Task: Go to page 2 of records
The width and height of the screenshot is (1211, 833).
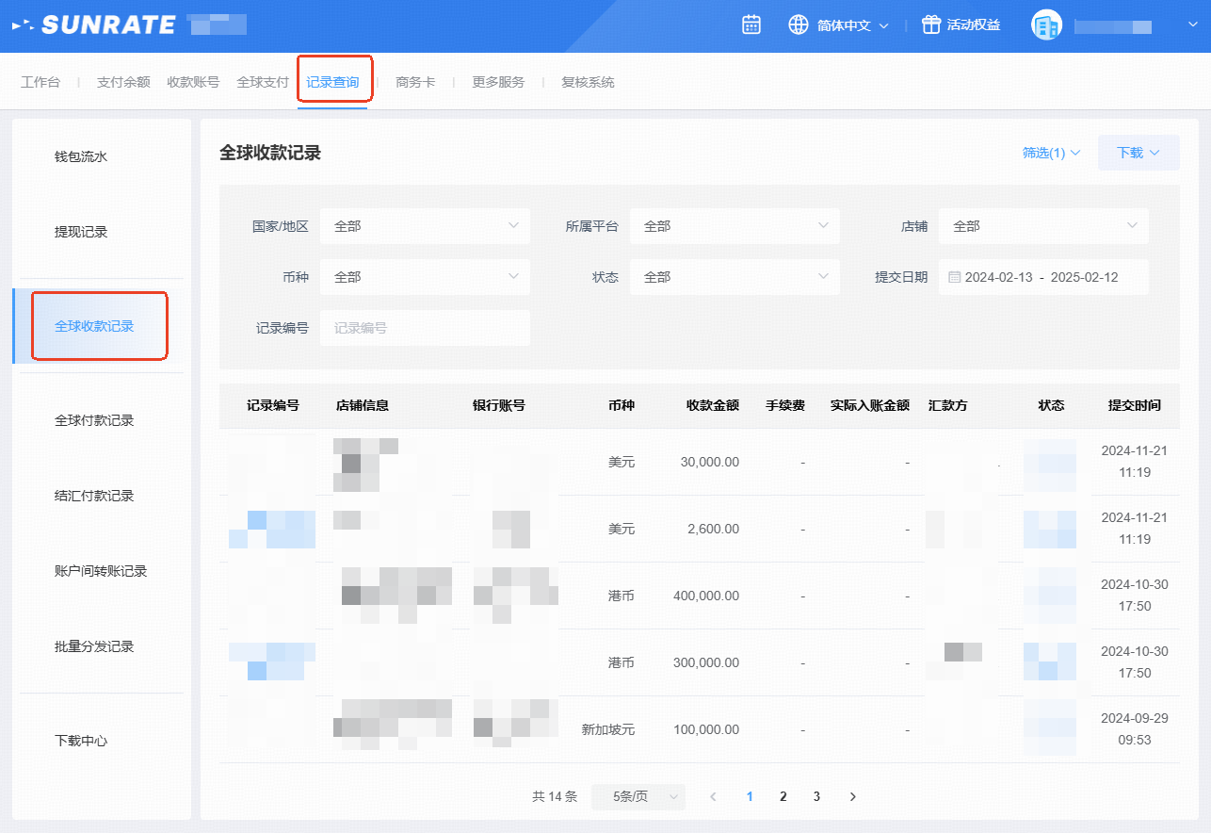Action: point(783,796)
